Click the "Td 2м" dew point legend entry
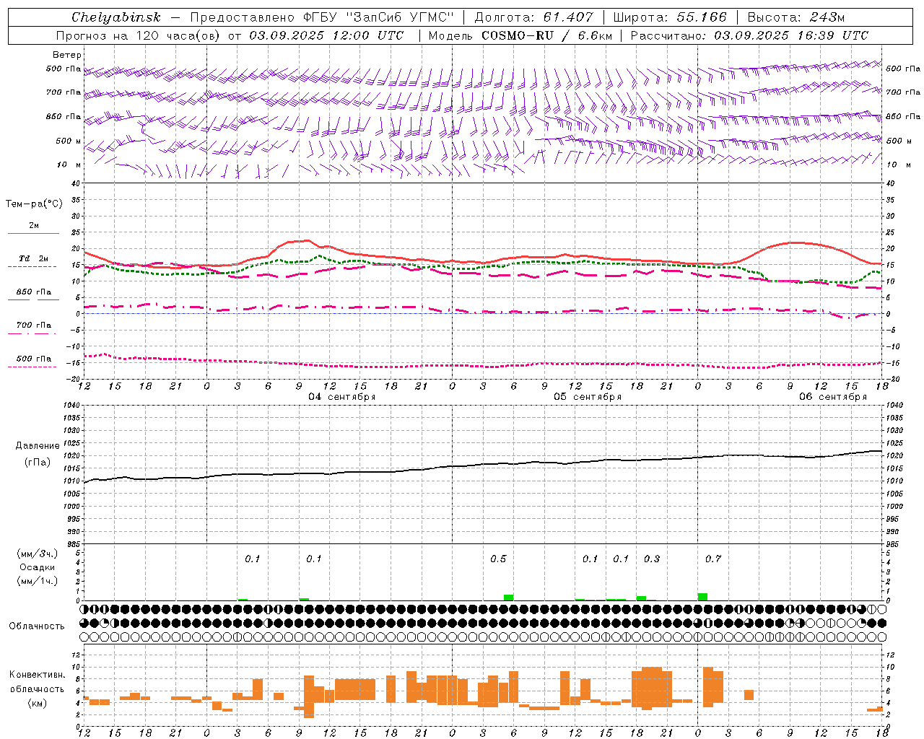Screen dimensions: 924x739 coord(33,258)
